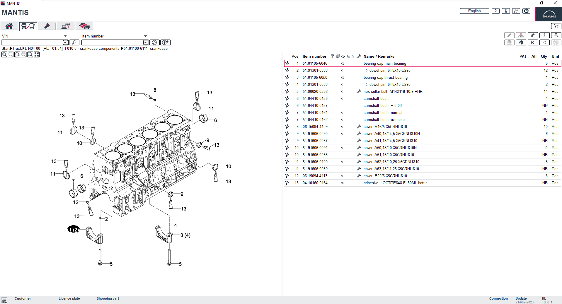Click the pencil edit note icon

coord(509,35)
